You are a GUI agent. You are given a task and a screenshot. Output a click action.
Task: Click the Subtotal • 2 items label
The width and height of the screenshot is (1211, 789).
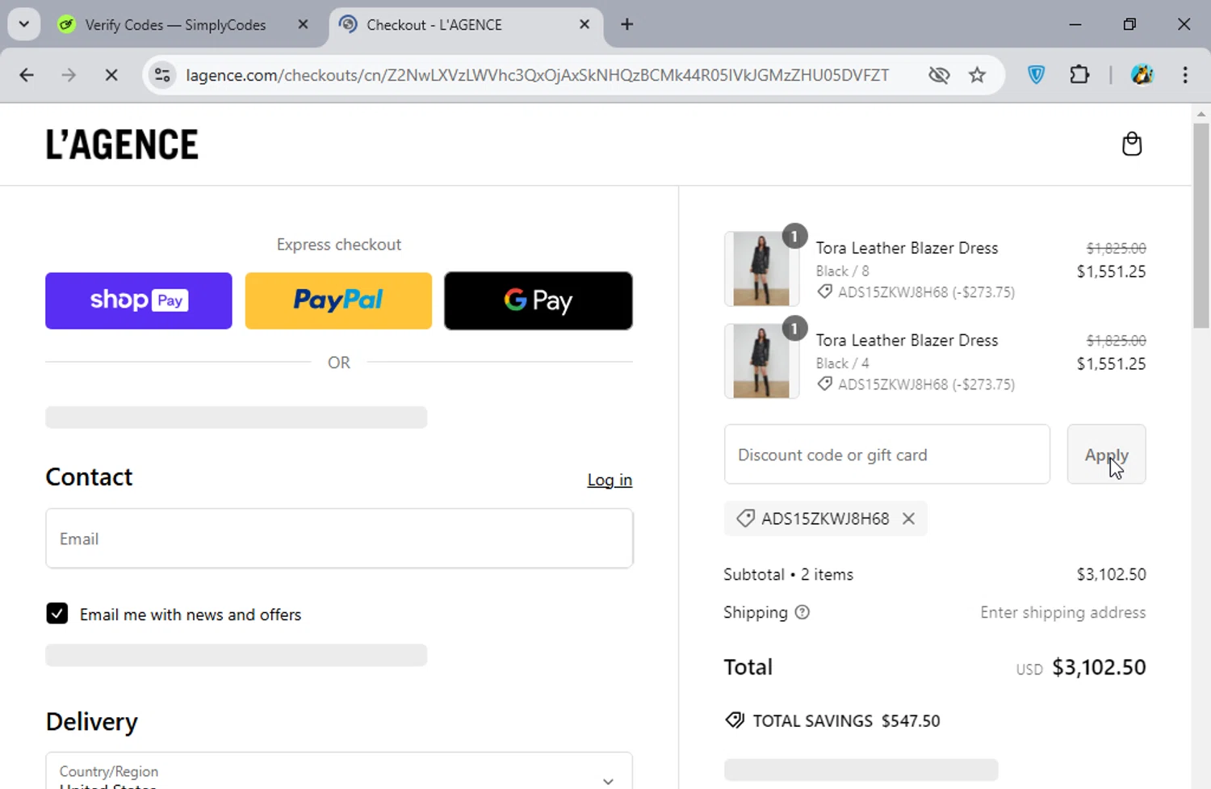[789, 574]
